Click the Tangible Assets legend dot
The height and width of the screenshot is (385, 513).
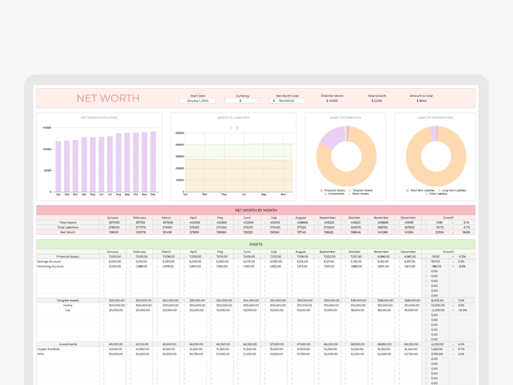[350, 190]
